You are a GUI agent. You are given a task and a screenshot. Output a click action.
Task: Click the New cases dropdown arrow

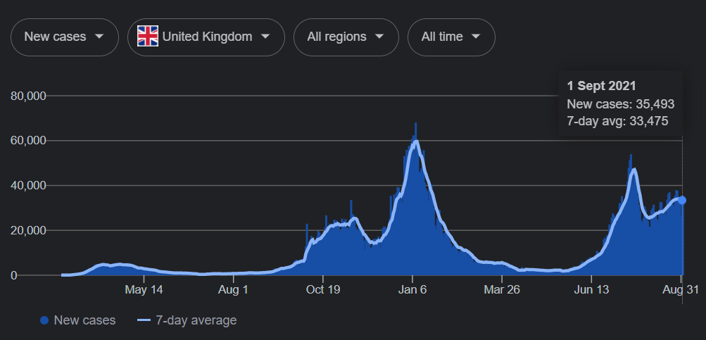[x=99, y=37]
